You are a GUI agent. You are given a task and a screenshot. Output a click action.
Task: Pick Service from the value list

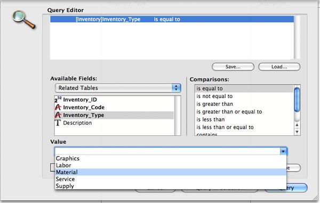(171, 179)
